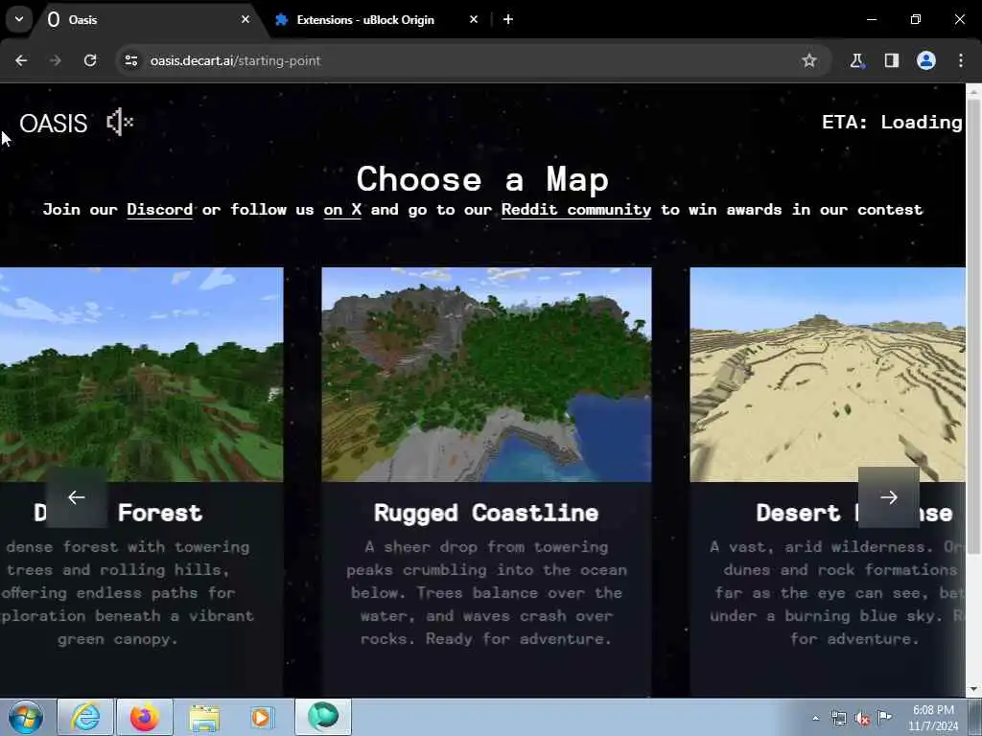Select the Rugged Coastline map thumbnail

pos(486,375)
